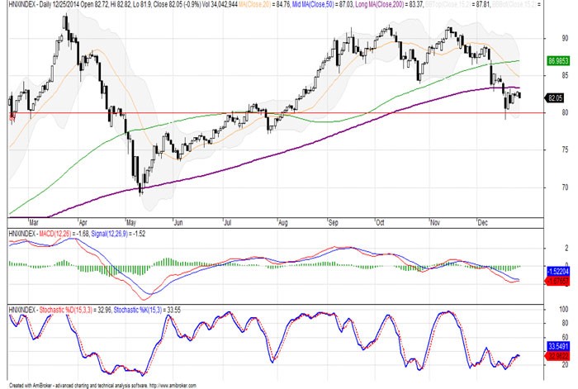Image resolution: width=578 pixels, height=389 pixels.
Task: Click the orange MA(Close,20) legend label
Action: click(x=234, y=5)
